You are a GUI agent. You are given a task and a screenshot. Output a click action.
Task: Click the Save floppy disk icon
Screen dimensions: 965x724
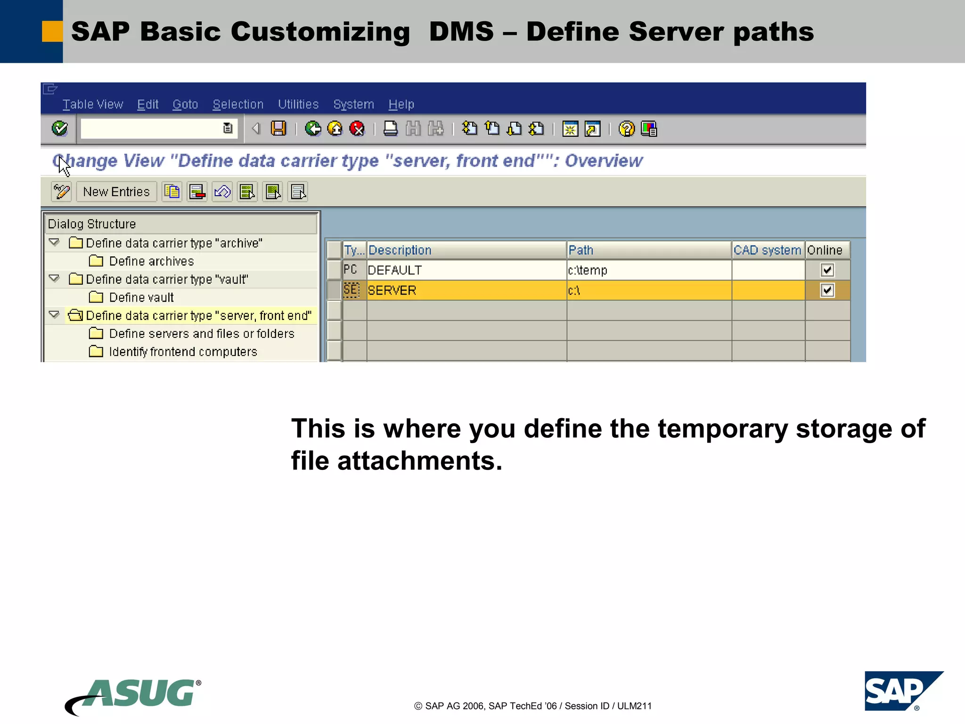[x=278, y=128]
